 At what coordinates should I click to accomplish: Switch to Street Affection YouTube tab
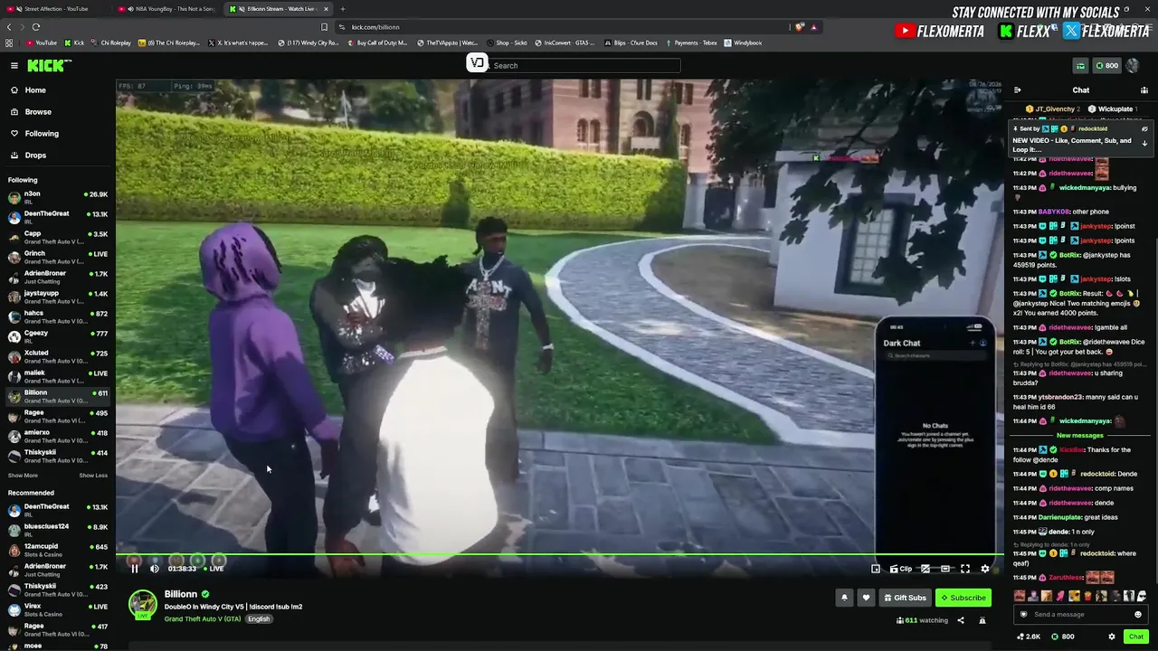pyautogui.click(x=56, y=9)
